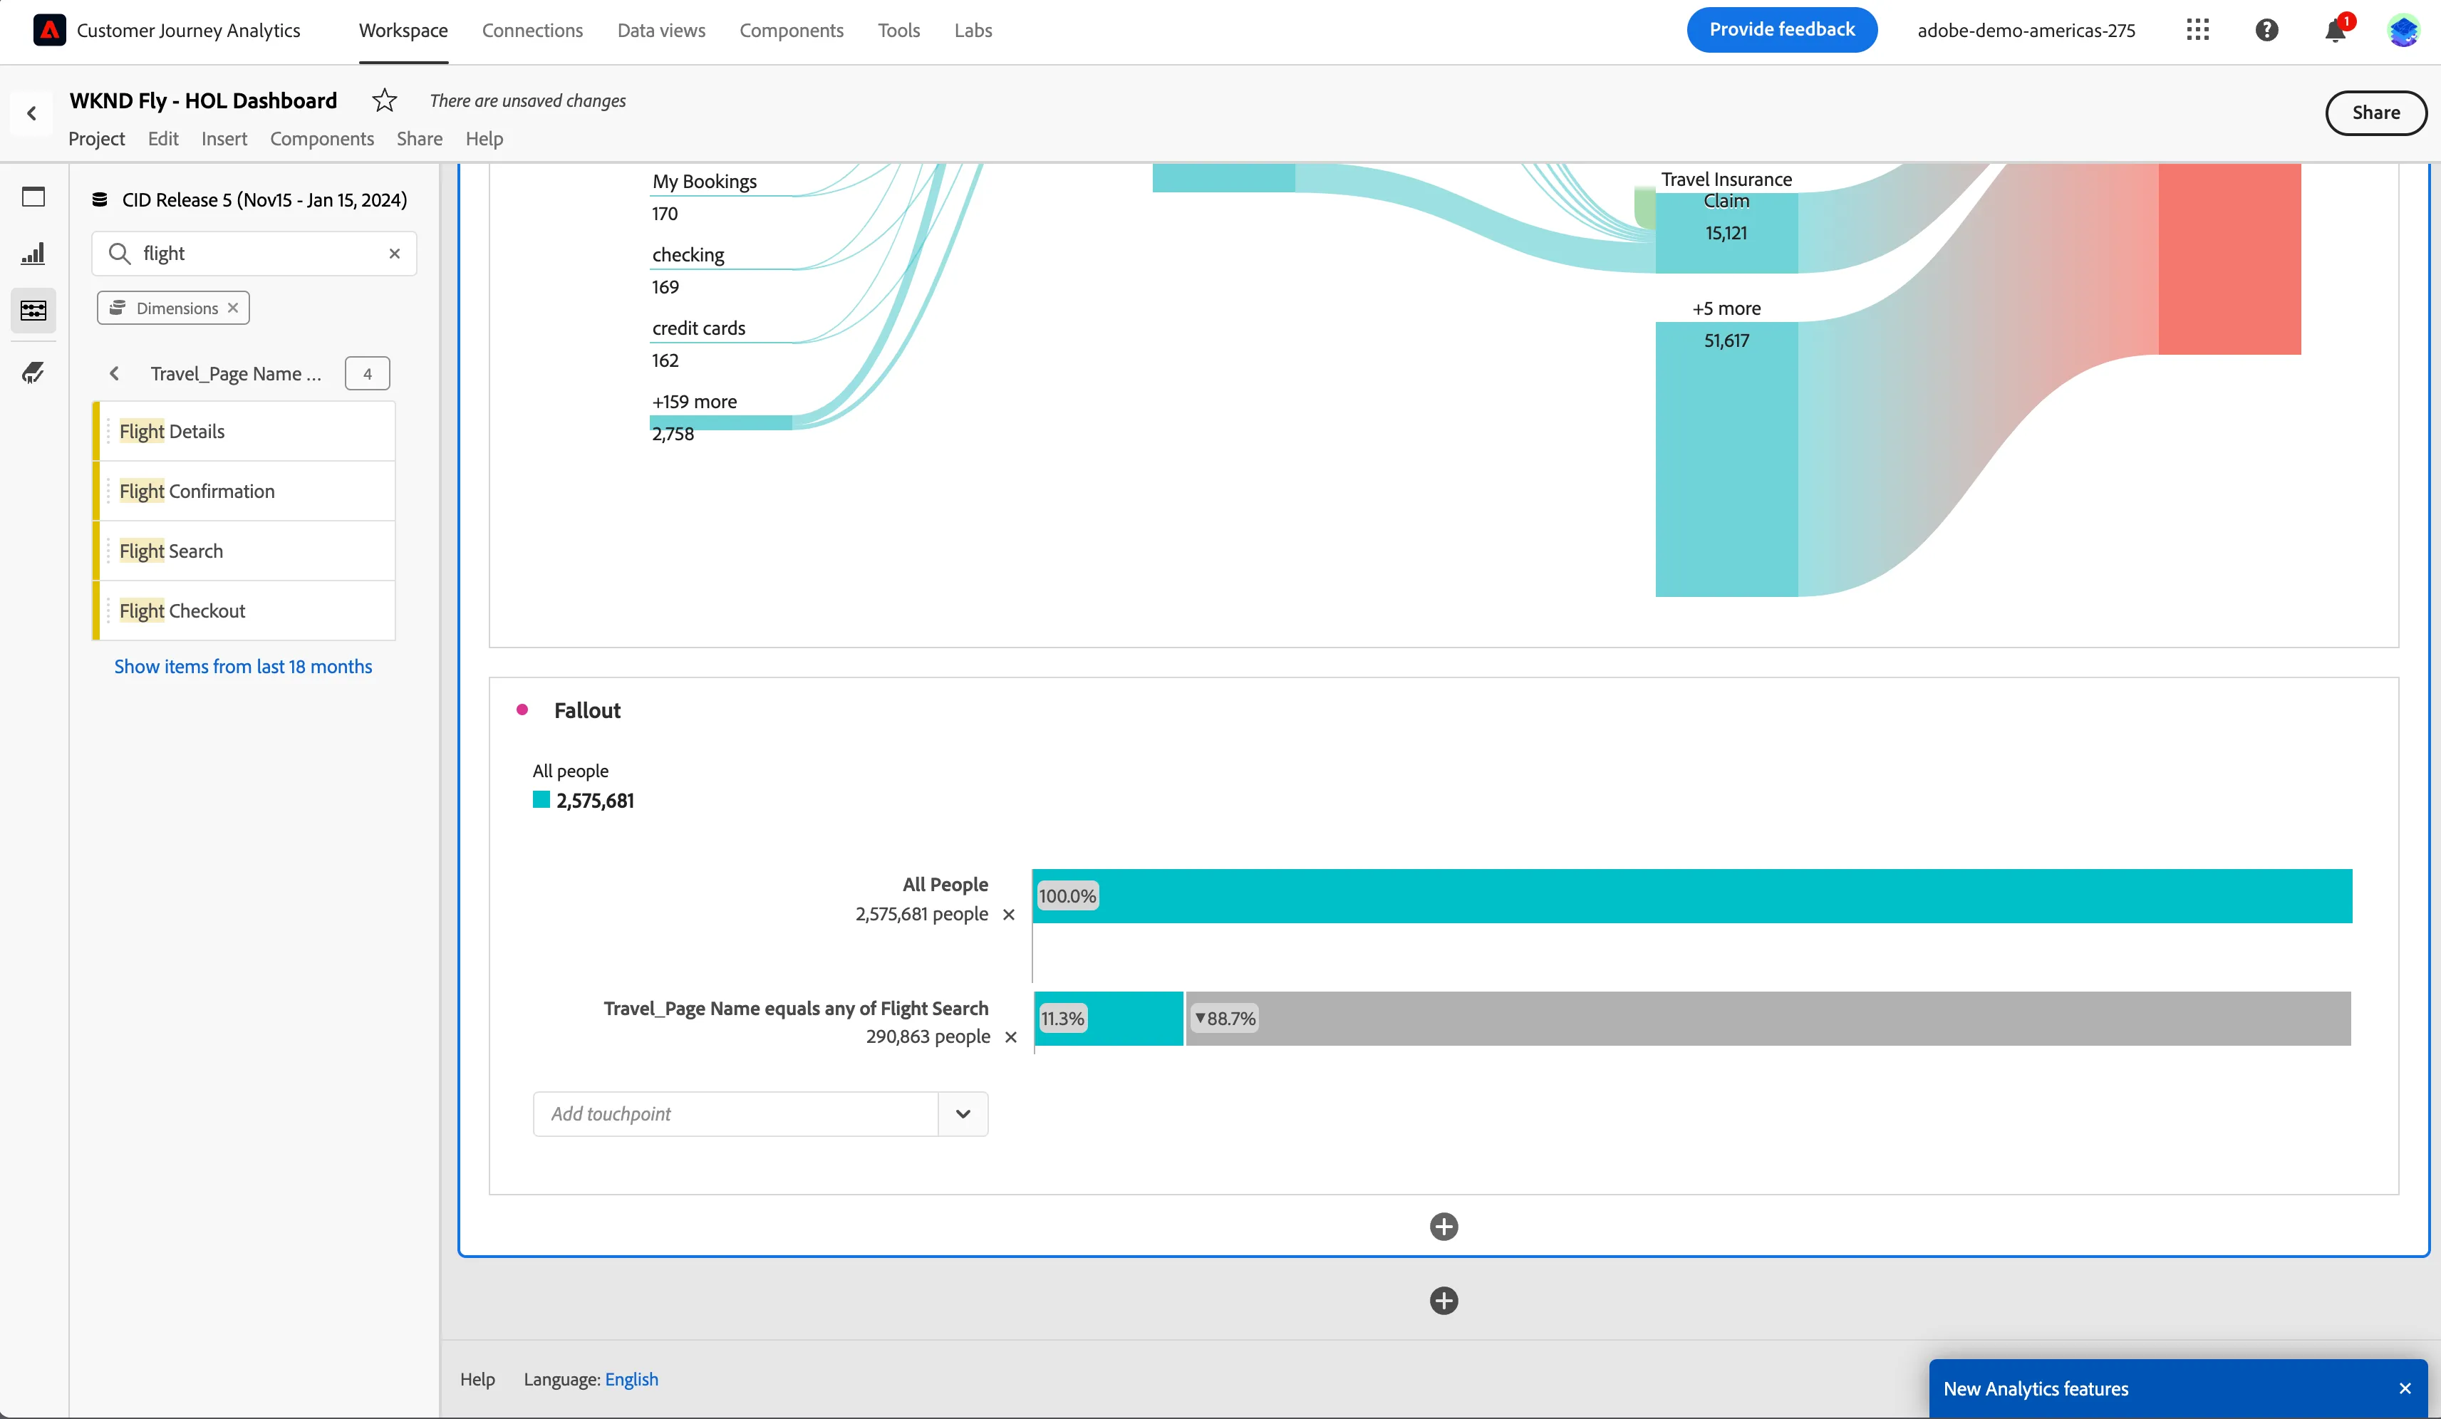The height and width of the screenshot is (1419, 2441).
Task: Remove the Dimensions filter tag
Action: pyautogui.click(x=232, y=308)
